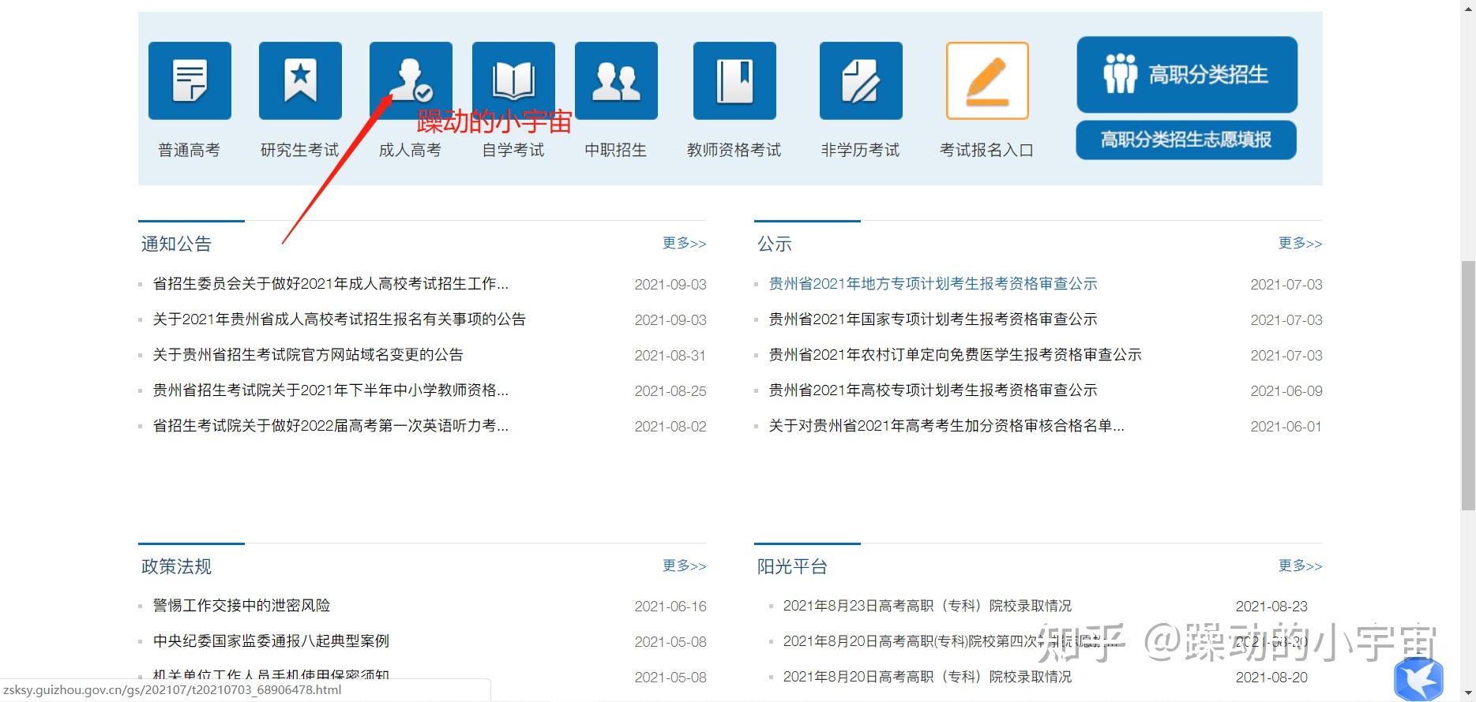Screen dimensions: 1476x702
Task: Click the 成人高考 text label
Action: pyautogui.click(x=411, y=150)
